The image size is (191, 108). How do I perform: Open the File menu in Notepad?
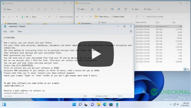(x=5, y=31)
